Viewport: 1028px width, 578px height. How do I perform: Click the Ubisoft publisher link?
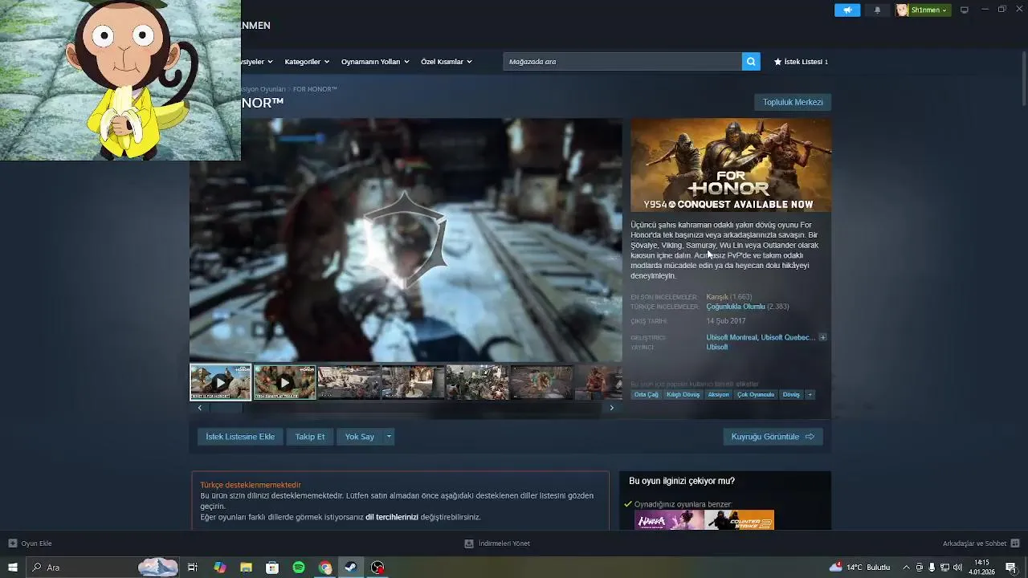pyautogui.click(x=716, y=348)
